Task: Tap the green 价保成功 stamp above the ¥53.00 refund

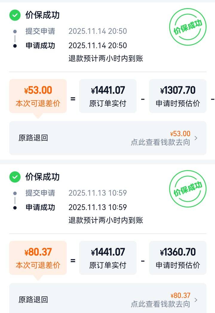Action: 188,27
